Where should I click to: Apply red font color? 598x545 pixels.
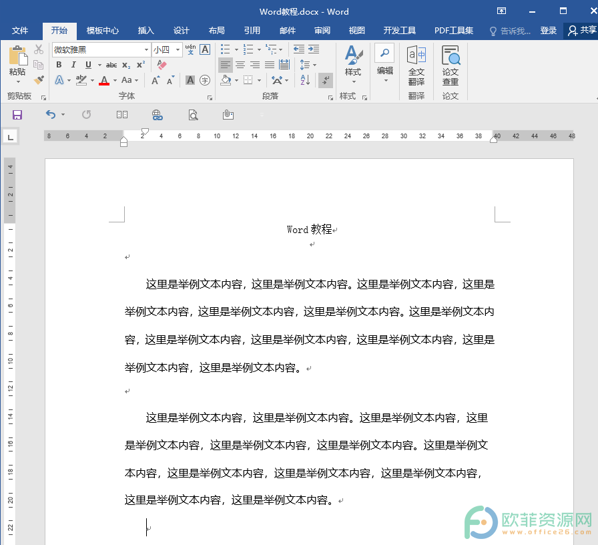coord(104,80)
